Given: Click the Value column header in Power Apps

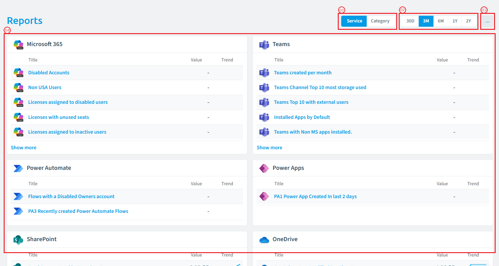Looking at the screenshot, I should tap(442, 184).
